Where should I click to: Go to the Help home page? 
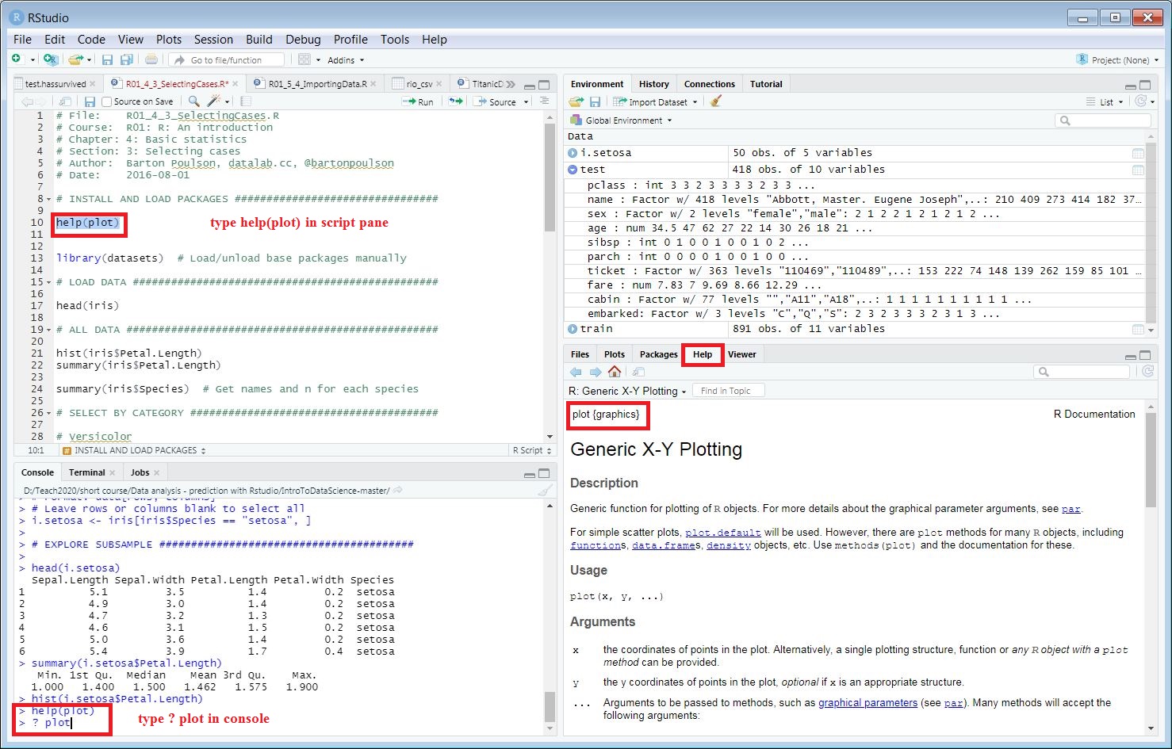(x=615, y=372)
